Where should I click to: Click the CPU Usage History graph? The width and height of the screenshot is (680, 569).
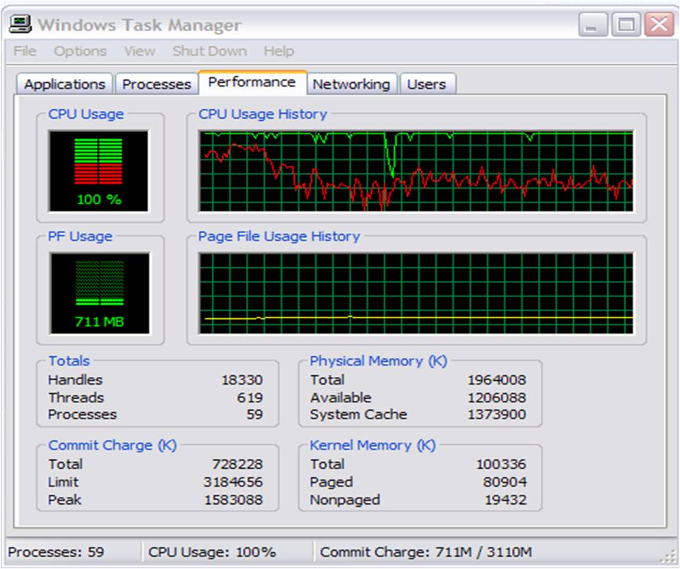tap(416, 171)
